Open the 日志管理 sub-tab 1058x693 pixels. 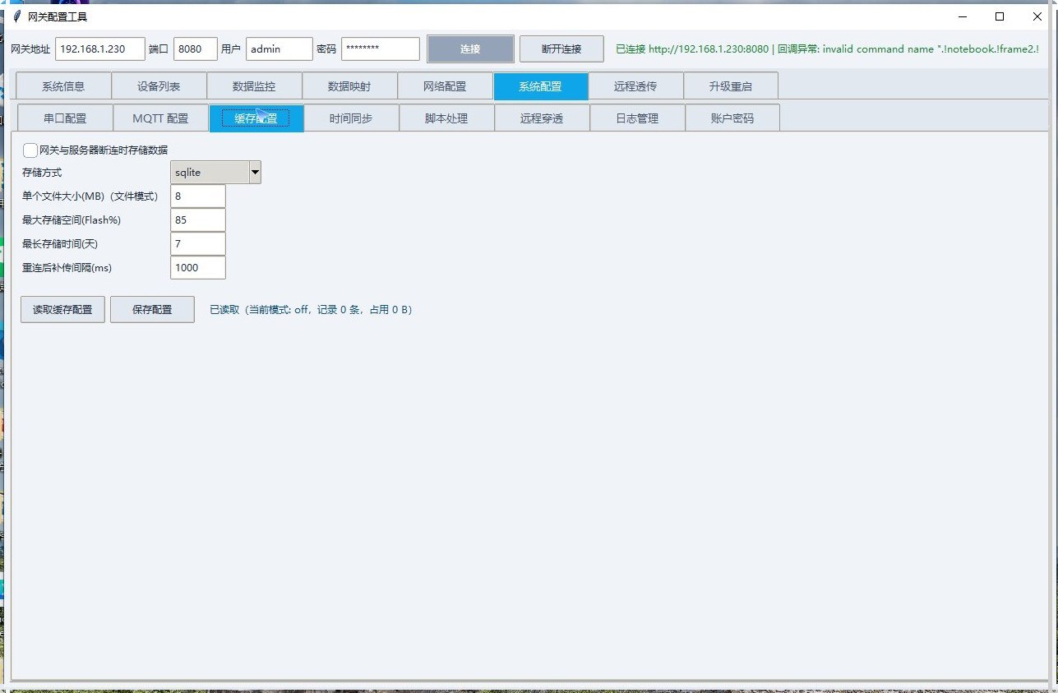coord(637,118)
